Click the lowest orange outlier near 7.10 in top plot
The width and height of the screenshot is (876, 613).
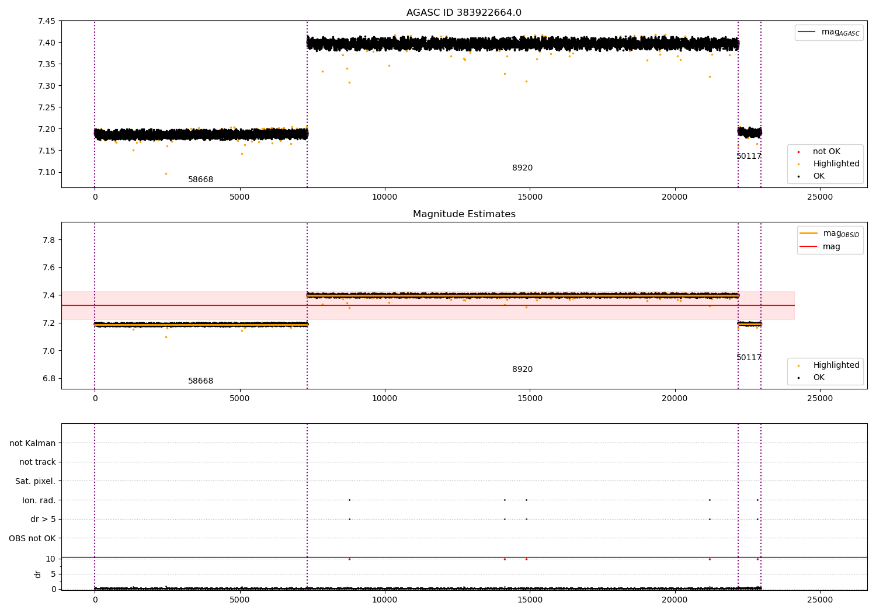click(166, 173)
